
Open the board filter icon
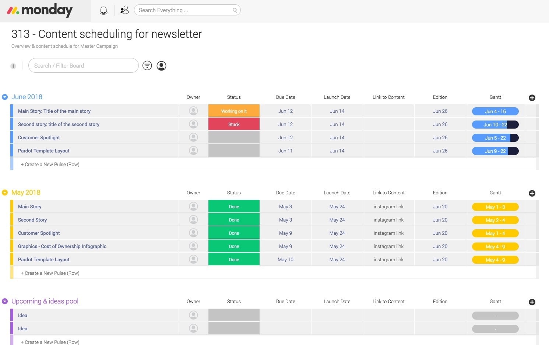[147, 66]
